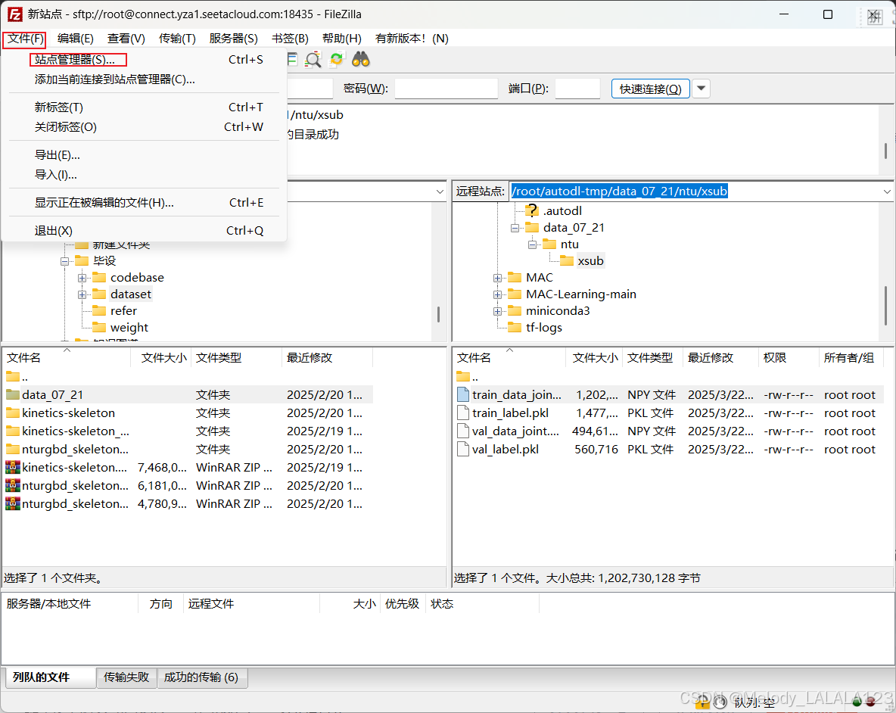Click the 密码(W) input field
Screen dimensions: 896x713
pyautogui.click(x=446, y=89)
